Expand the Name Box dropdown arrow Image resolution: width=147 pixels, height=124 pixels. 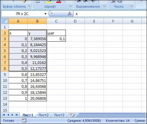tap(45, 14)
